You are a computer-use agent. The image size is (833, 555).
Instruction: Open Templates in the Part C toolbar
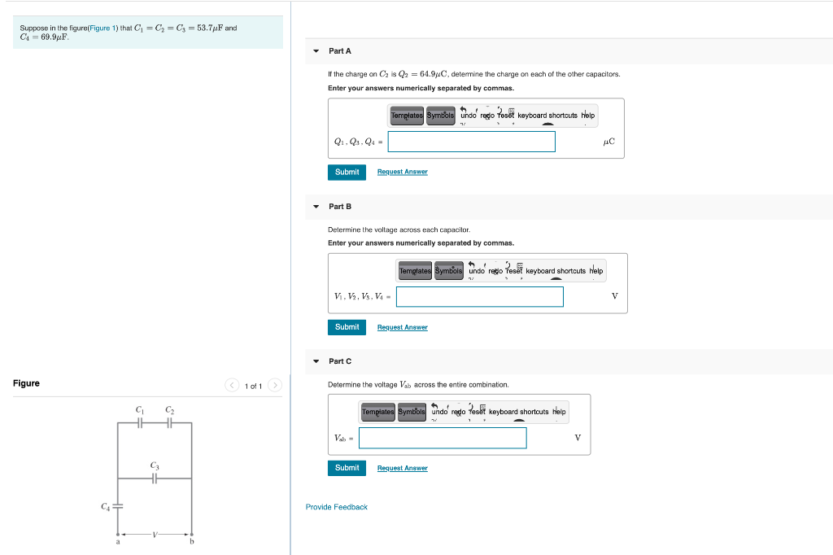tap(377, 411)
